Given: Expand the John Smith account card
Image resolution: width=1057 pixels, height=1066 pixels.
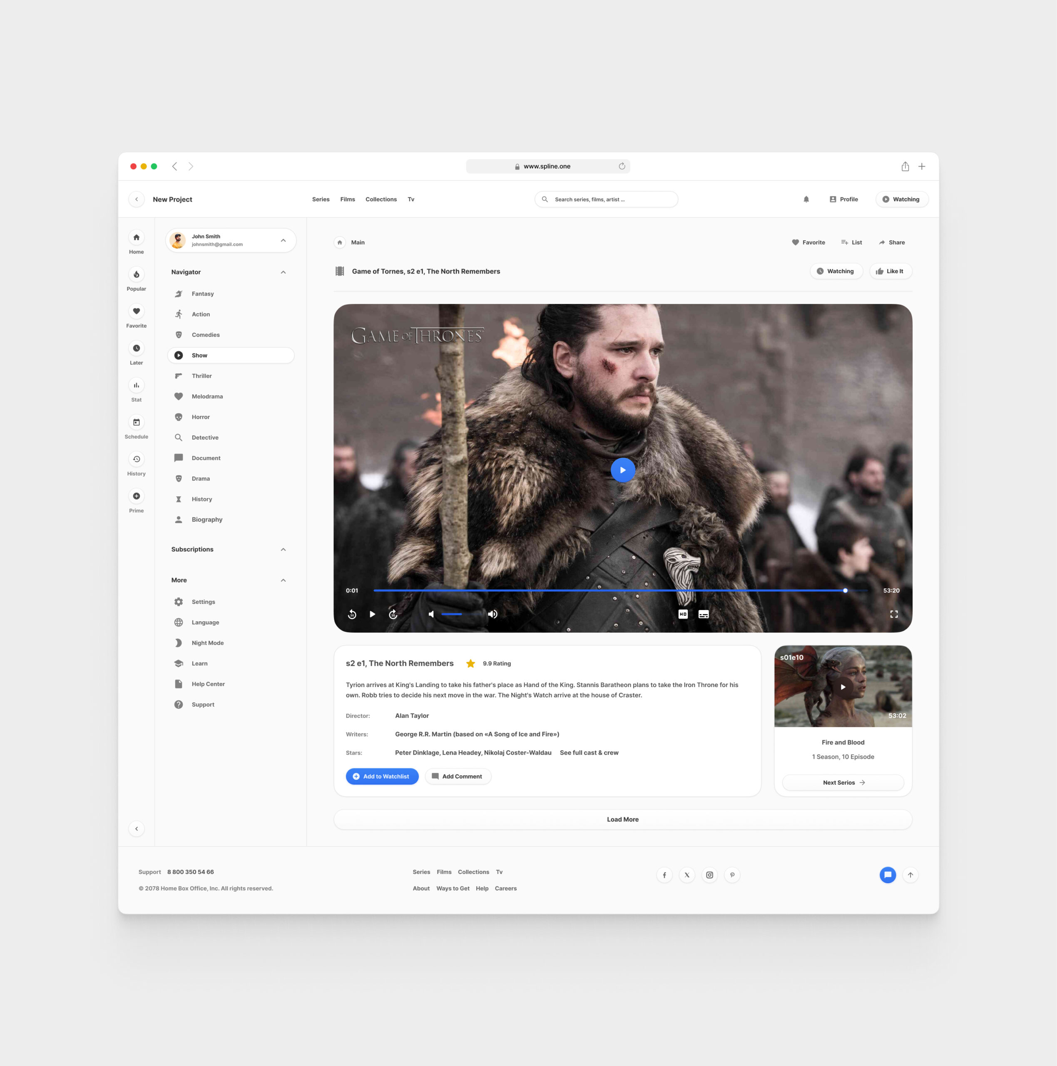Looking at the screenshot, I should tap(231, 241).
